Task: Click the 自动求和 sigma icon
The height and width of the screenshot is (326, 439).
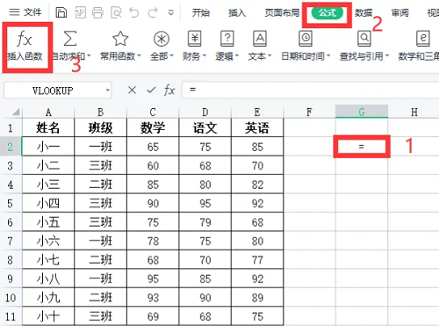Action: click(70, 39)
